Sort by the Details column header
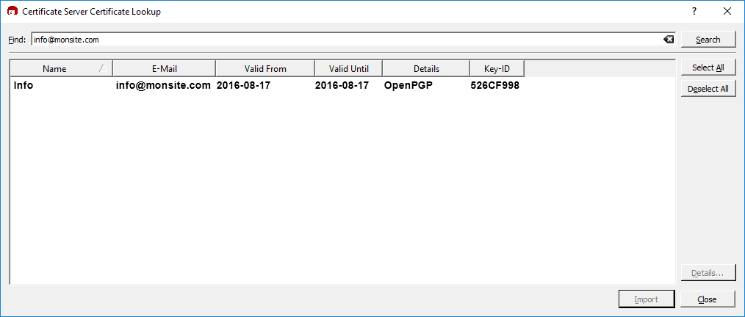Screen dimensions: 745x317 (426, 69)
